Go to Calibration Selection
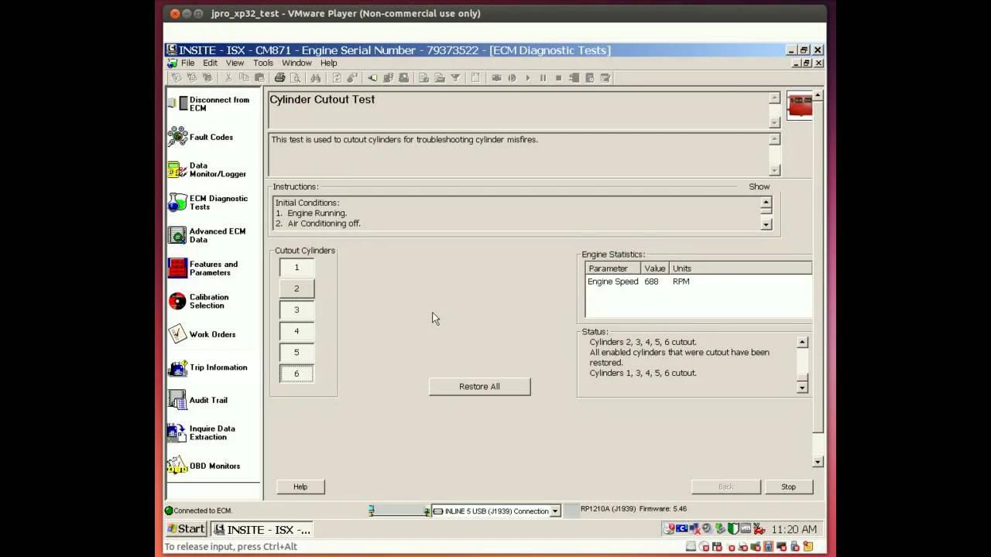 tap(208, 301)
